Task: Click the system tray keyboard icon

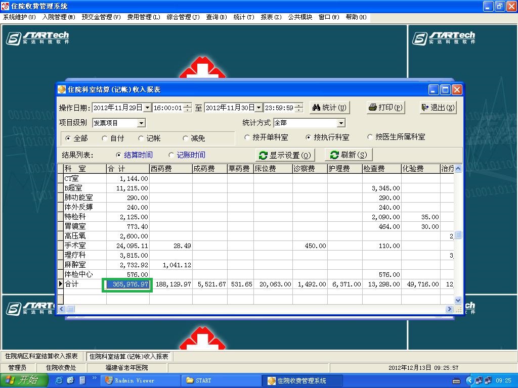Action: pyautogui.click(x=456, y=381)
